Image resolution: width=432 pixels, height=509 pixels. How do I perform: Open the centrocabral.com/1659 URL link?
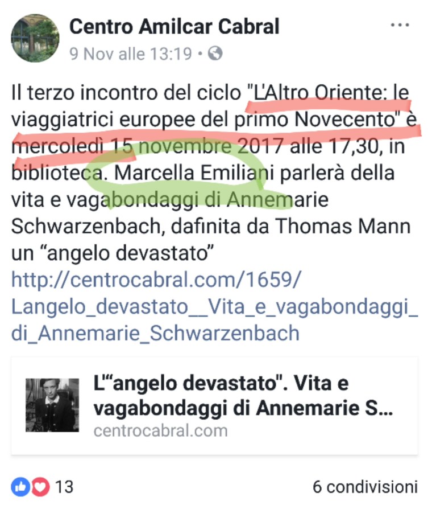point(156,280)
